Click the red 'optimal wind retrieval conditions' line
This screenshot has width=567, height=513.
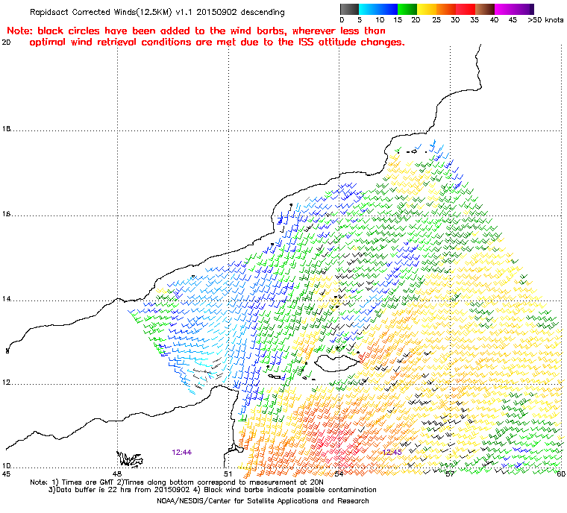217,43
